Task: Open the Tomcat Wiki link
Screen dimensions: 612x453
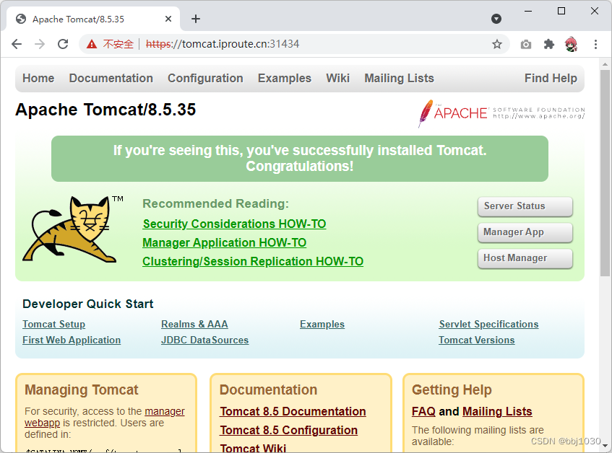Action: (253, 448)
